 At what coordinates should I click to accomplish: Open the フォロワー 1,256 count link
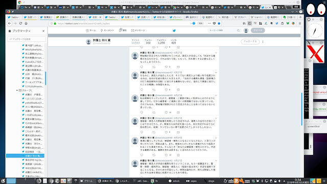(161, 41)
